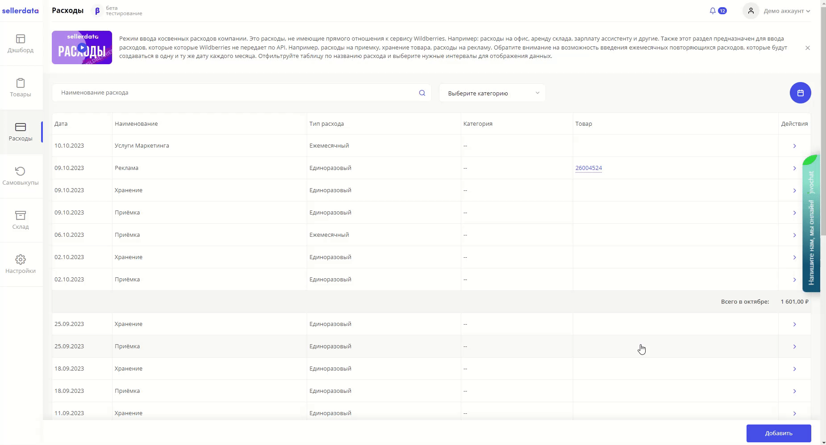Viewport: 826px width, 445px height.
Task: Close the info banner
Action: pos(807,48)
